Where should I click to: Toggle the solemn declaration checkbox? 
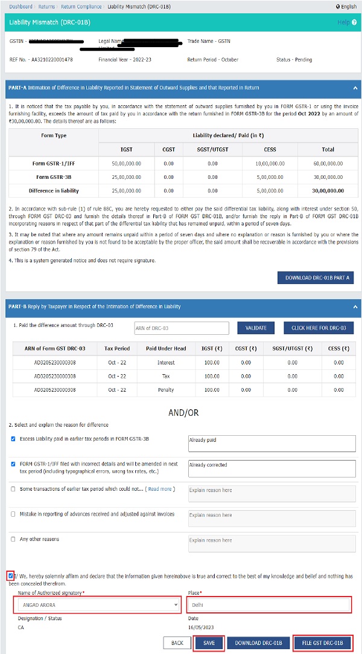tap(11, 576)
